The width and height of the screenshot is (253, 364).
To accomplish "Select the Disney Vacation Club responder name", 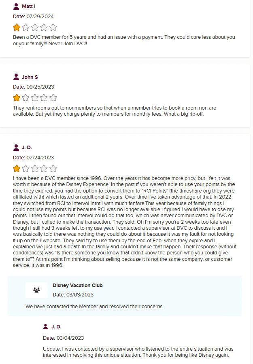I will coord(78,286).
